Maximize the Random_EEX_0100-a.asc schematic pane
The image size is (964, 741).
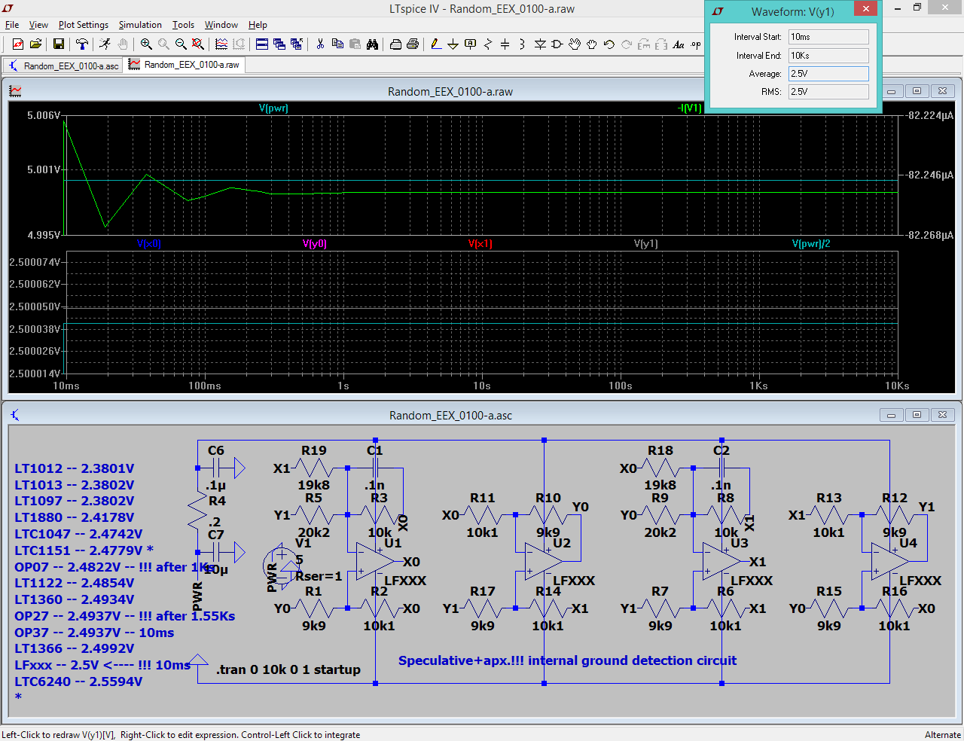[917, 415]
